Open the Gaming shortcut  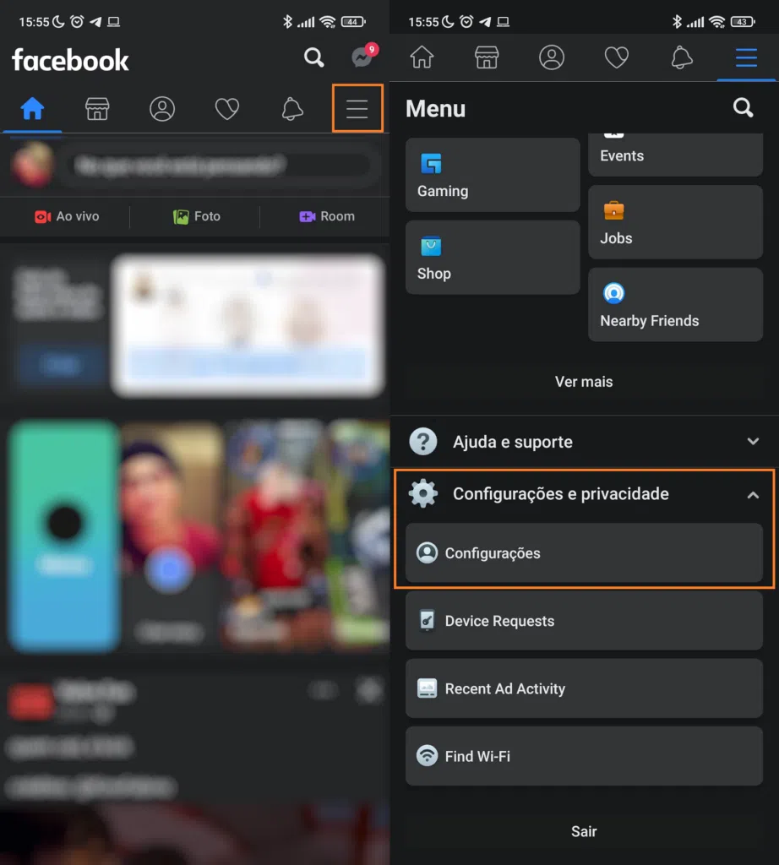(x=493, y=175)
